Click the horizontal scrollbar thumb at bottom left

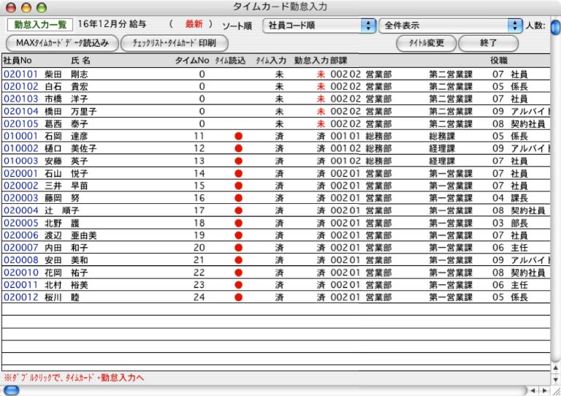point(11,391)
